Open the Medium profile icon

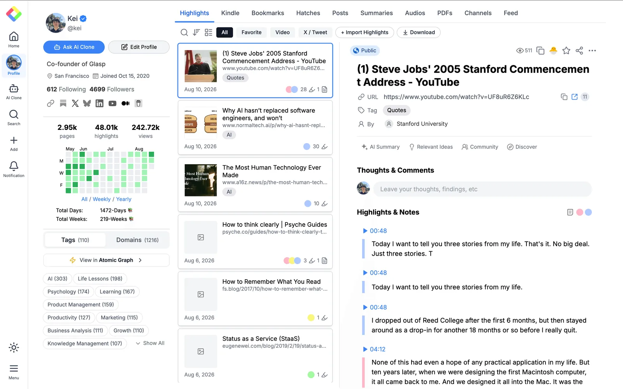coord(125,103)
